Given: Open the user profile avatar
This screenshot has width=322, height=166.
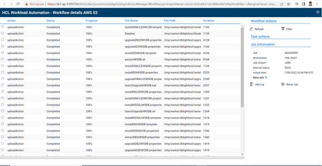Looking at the screenshot, I should tap(310, 4).
